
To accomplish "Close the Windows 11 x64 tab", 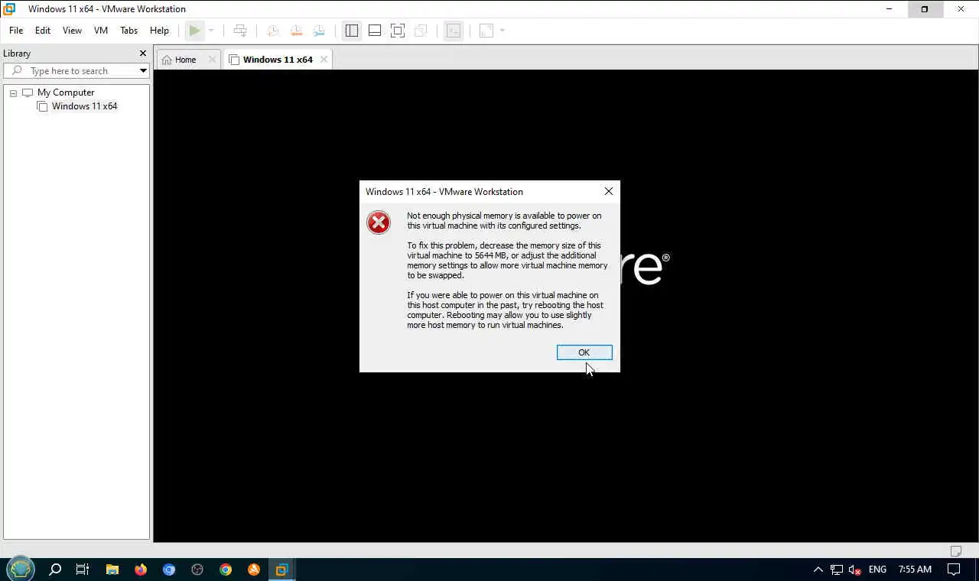I will tap(324, 60).
